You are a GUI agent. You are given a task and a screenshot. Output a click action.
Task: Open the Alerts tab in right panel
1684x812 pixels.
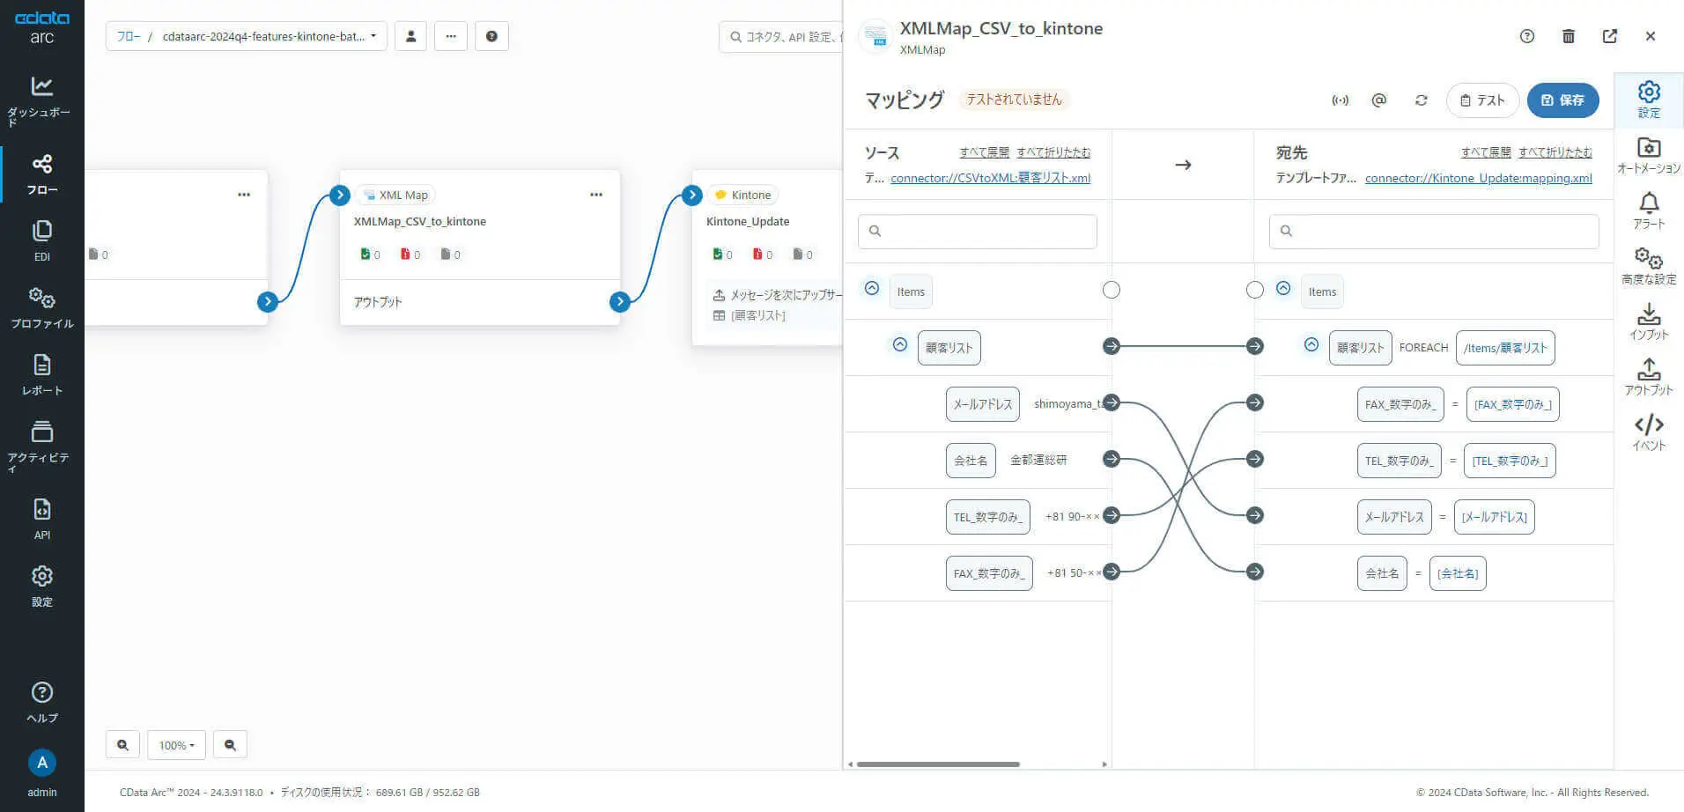point(1648,211)
